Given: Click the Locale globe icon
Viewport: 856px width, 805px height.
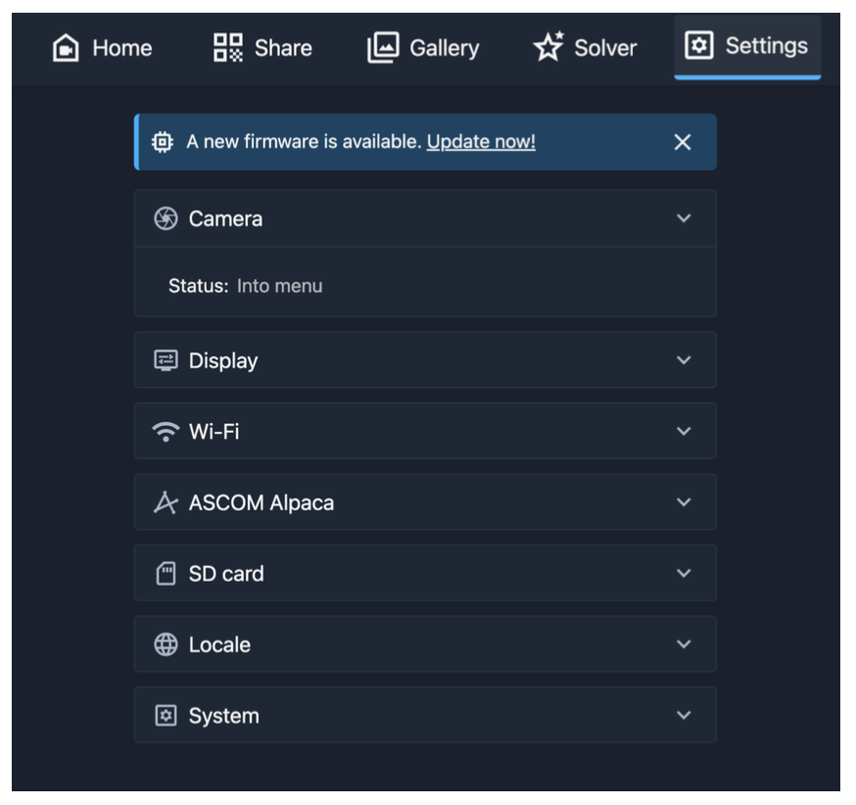Looking at the screenshot, I should coord(166,645).
